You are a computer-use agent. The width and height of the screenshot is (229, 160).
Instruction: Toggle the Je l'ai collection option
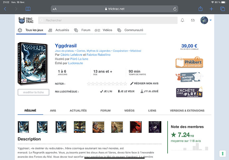[106, 91]
